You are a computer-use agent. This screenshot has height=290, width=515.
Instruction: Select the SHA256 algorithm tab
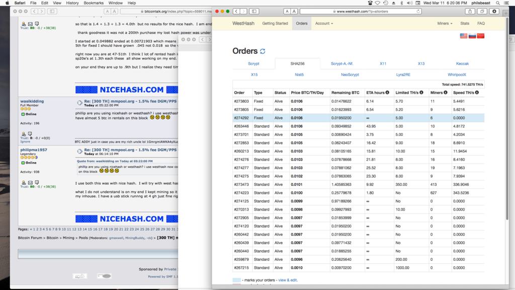[x=297, y=64]
